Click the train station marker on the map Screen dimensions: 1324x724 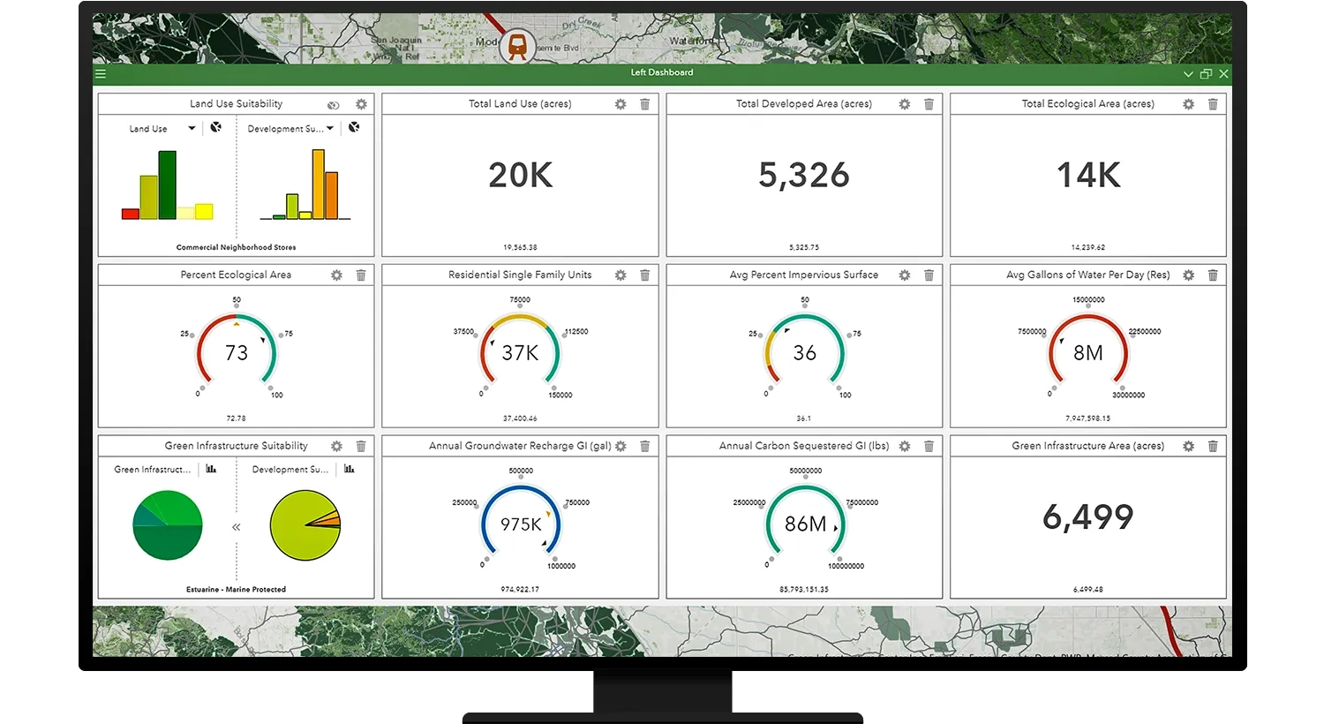point(517,46)
